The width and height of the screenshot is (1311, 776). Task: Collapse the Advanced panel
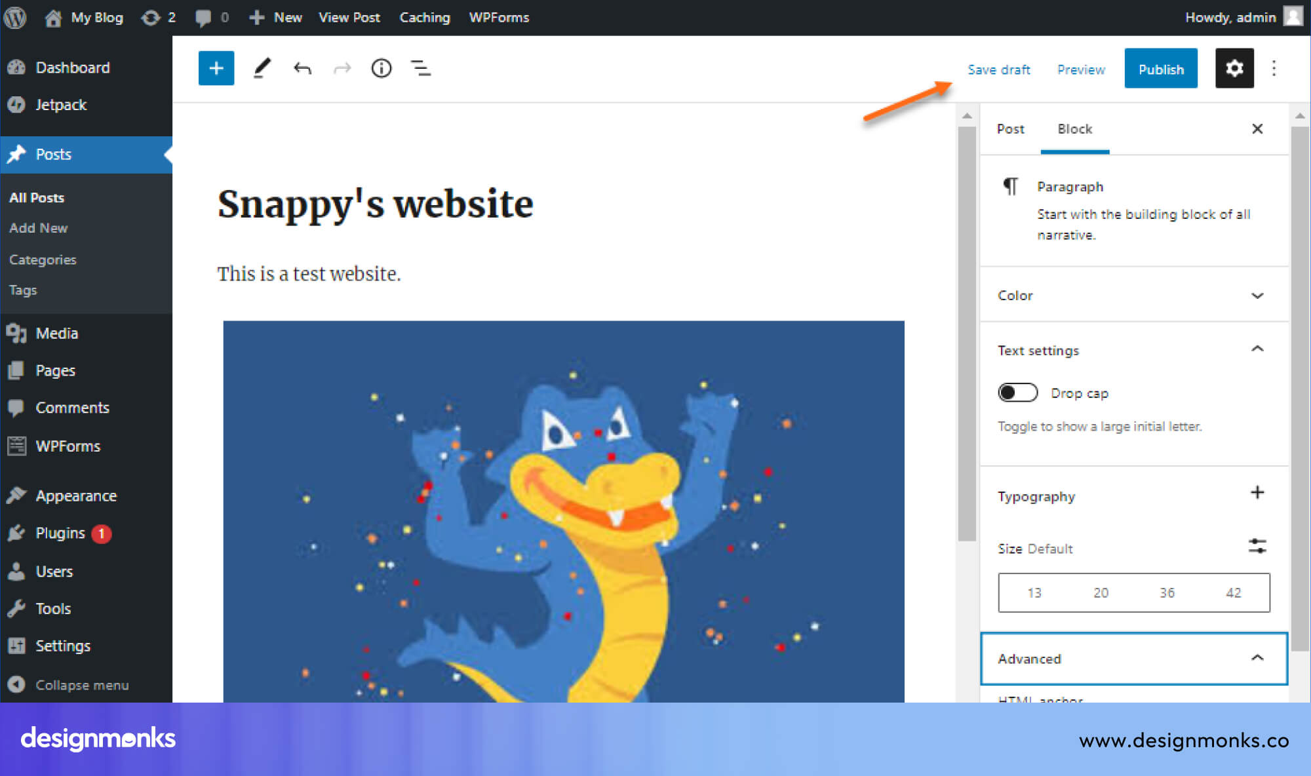coord(1134,659)
